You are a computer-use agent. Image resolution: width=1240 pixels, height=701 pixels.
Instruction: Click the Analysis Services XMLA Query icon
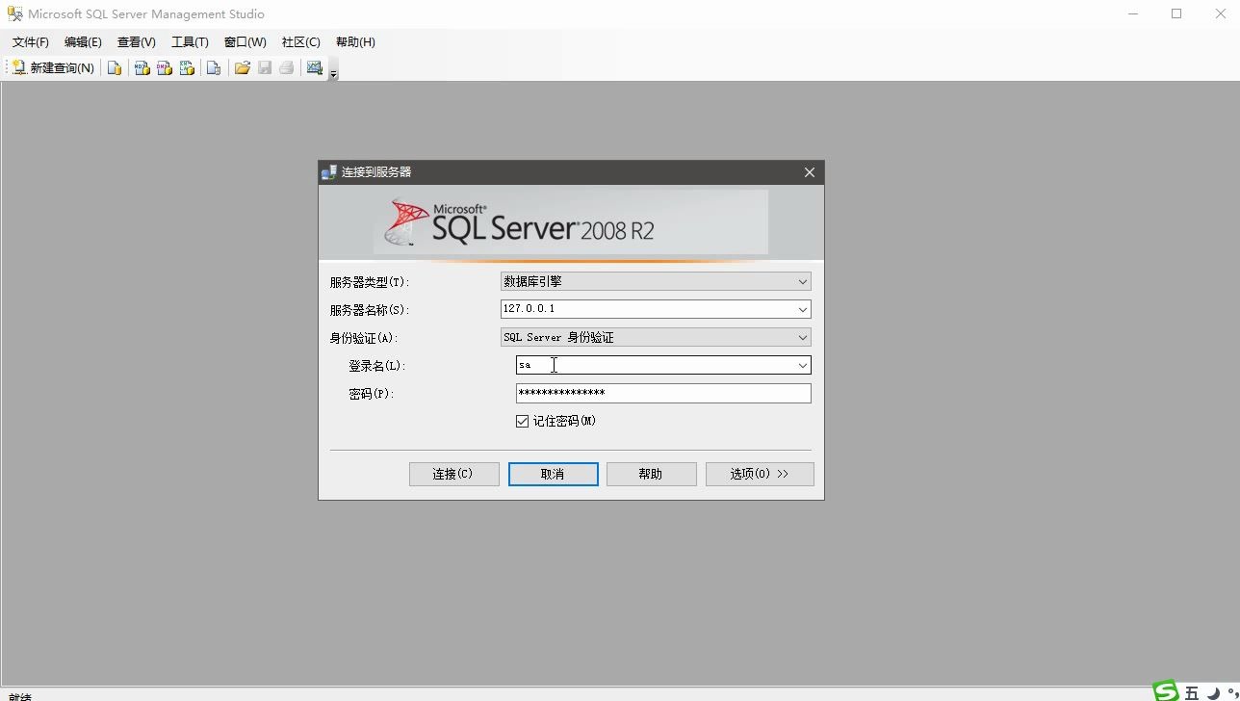click(x=187, y=67)
